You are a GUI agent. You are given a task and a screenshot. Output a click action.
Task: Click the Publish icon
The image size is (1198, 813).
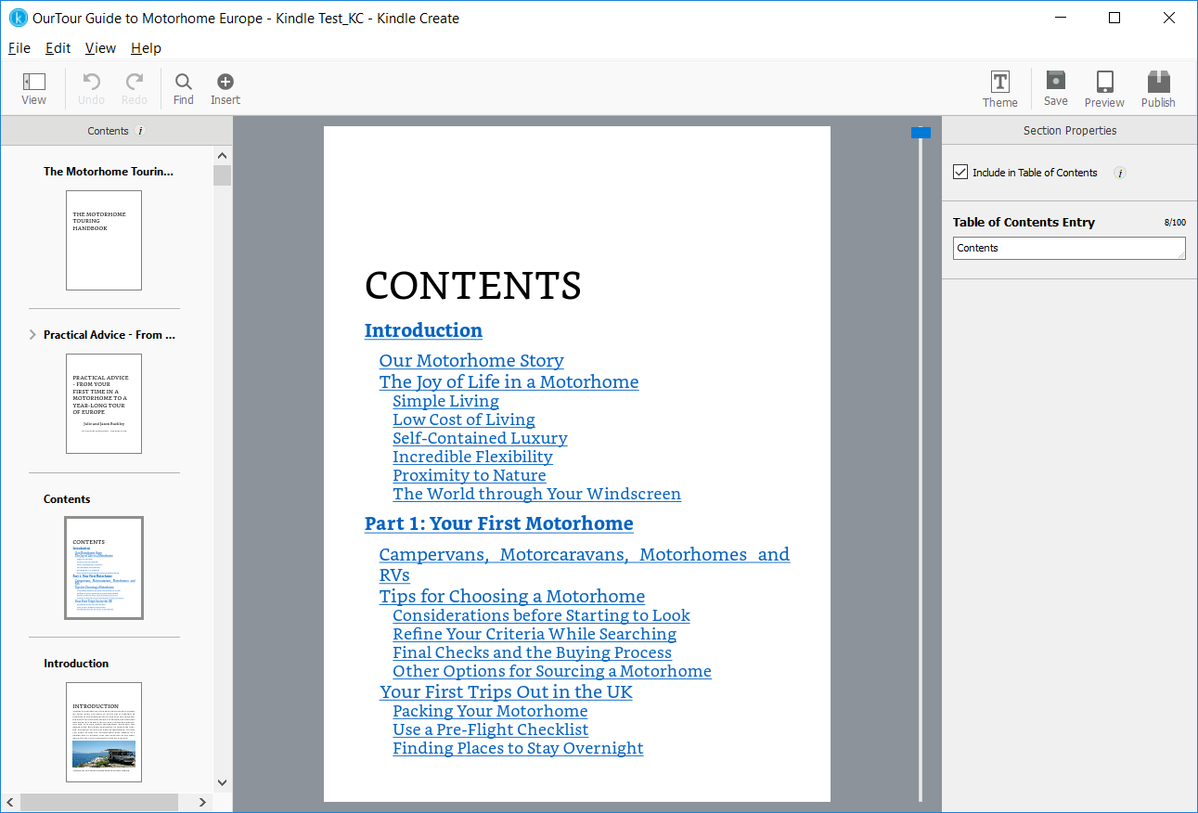(1157, 88)
